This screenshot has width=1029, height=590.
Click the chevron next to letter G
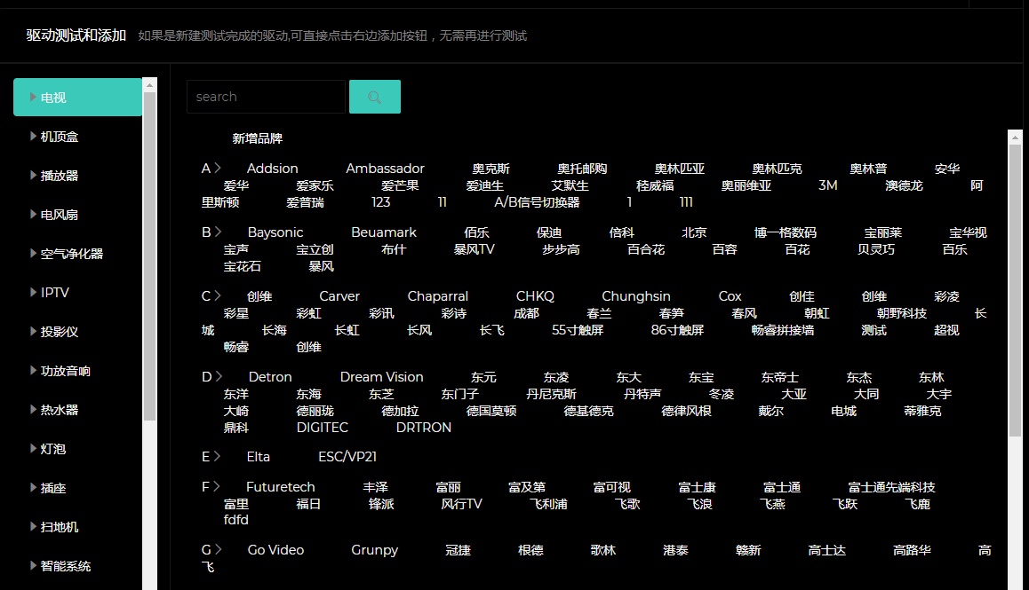click(219, 550)
